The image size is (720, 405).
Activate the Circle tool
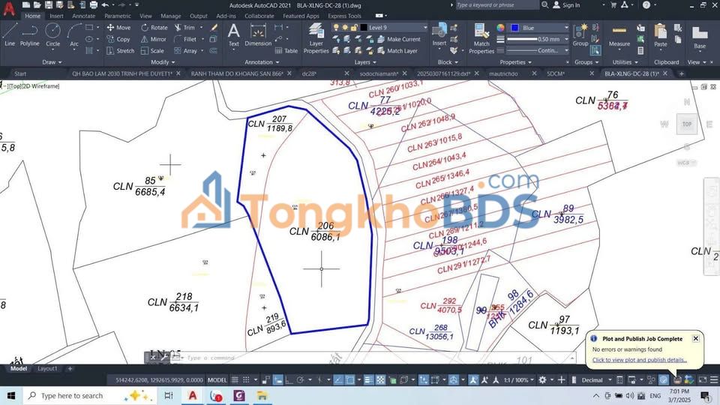[x=52, y=34]
